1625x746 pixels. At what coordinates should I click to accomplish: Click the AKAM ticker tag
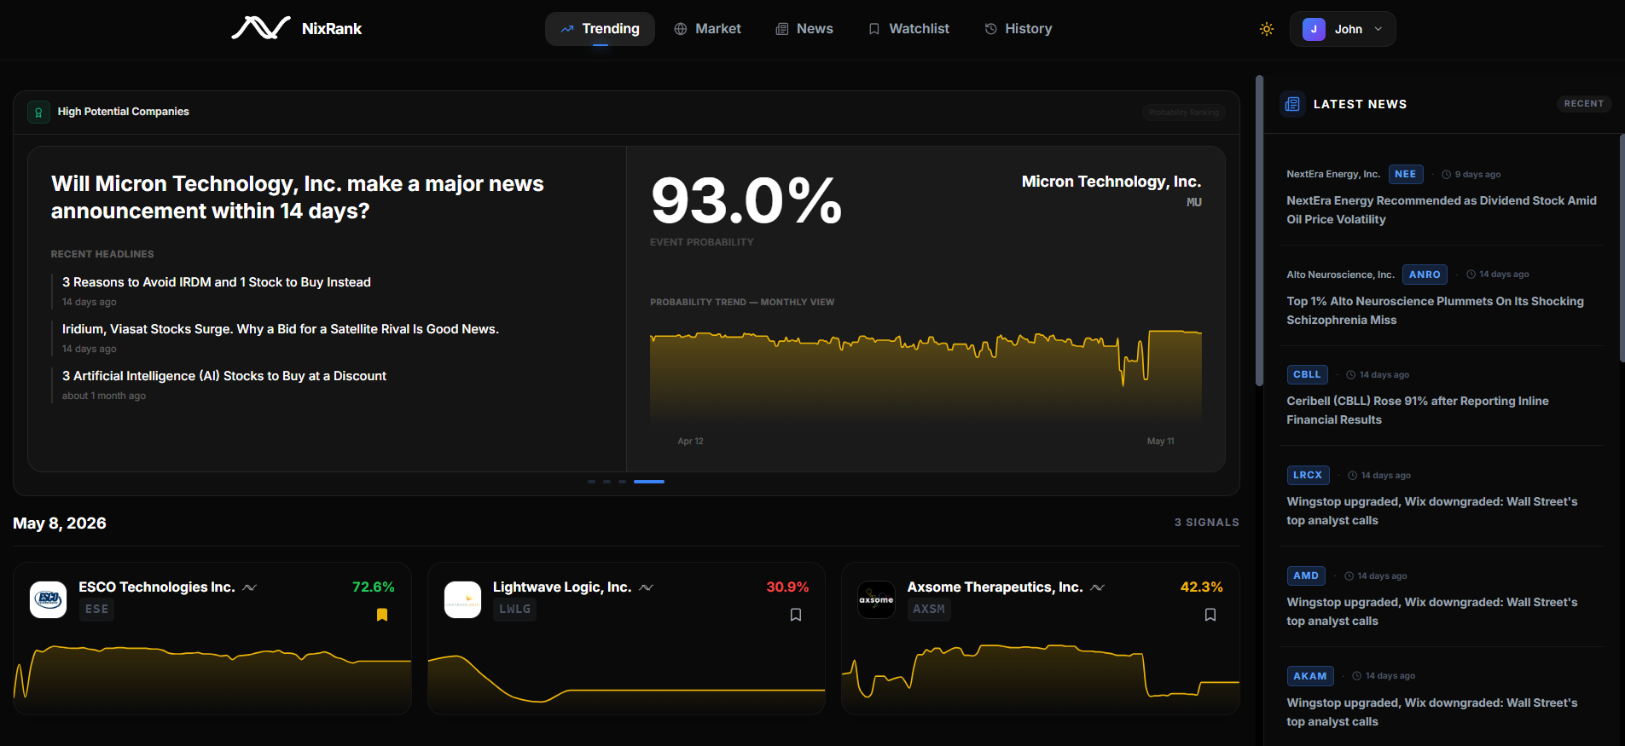(1310, 676)
